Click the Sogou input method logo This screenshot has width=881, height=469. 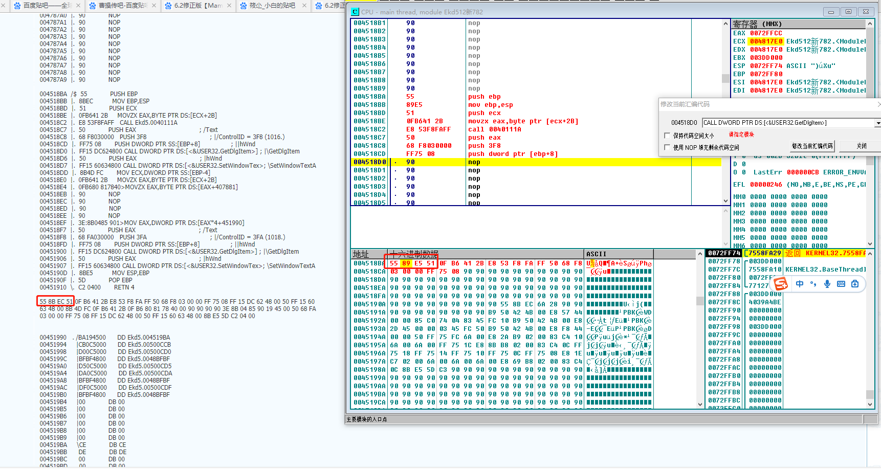[781, 284]
